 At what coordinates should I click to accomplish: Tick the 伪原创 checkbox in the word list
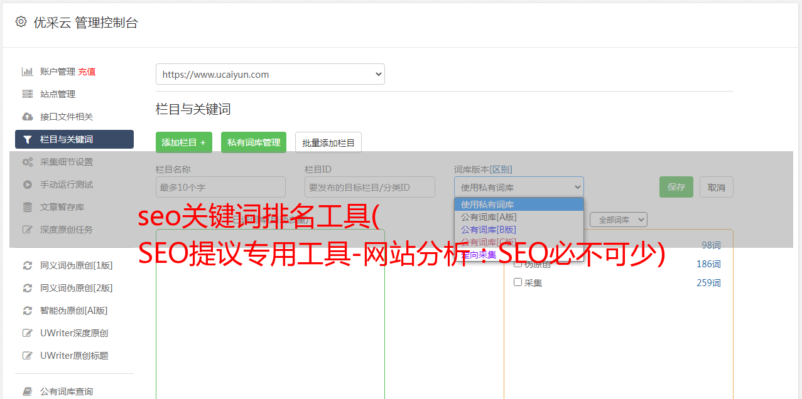[x=518, y=264]
